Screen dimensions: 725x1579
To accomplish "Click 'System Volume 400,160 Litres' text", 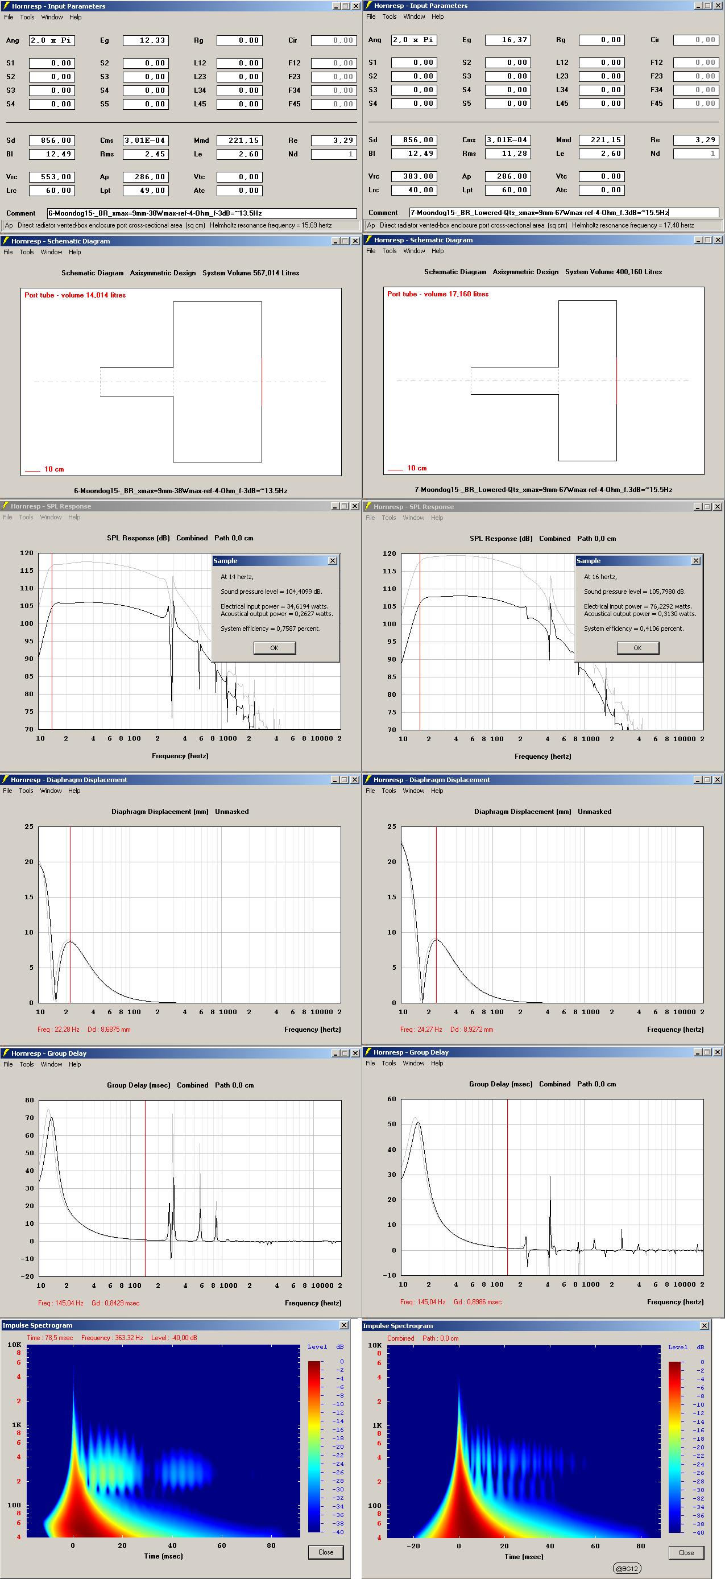I will [x=614, y=271].
